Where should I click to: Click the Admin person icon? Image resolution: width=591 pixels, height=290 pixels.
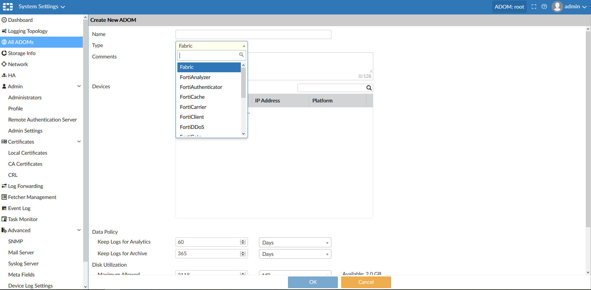click(4, 86)
